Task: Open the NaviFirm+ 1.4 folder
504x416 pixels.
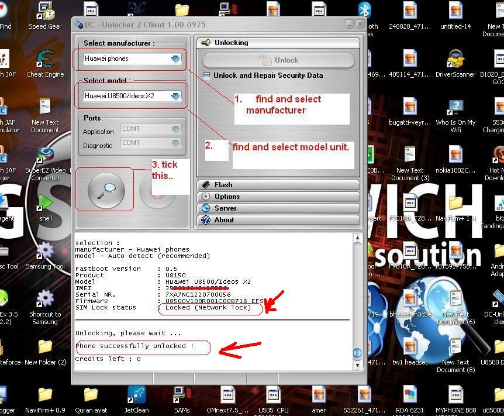Action: coord(455,208)
